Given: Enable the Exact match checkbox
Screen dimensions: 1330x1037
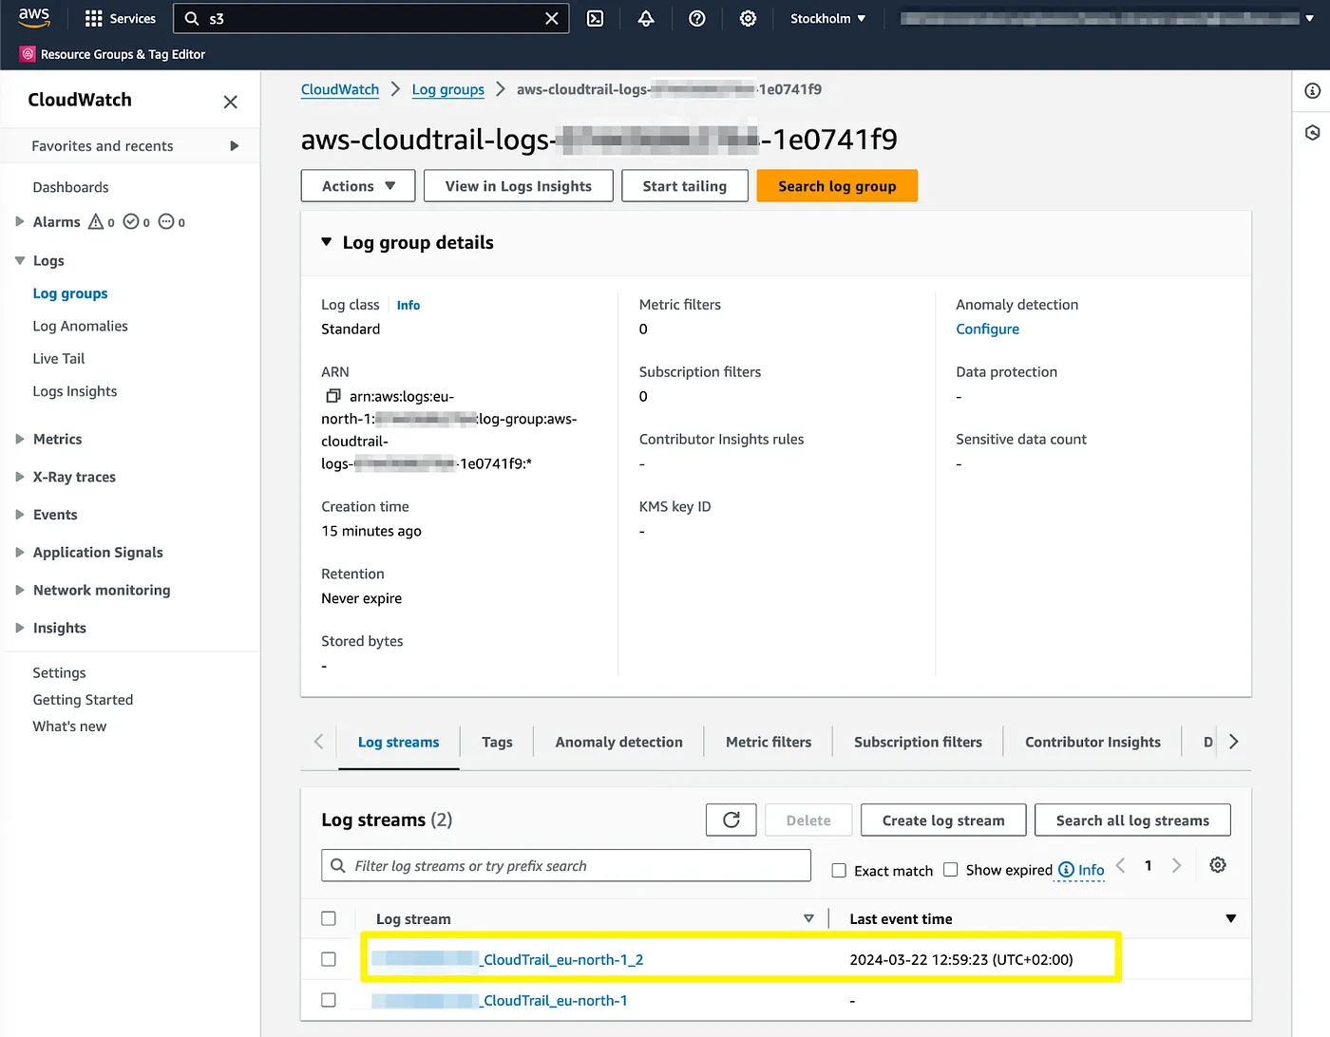Looking at the screenshot, I should [839, 871].
